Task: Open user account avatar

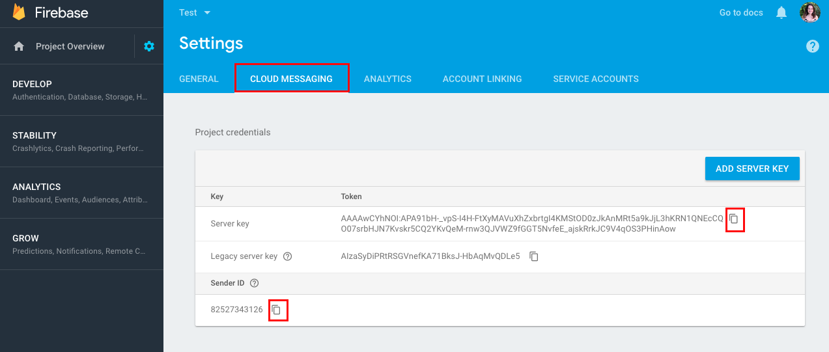Action: click(x=810, y=12)
